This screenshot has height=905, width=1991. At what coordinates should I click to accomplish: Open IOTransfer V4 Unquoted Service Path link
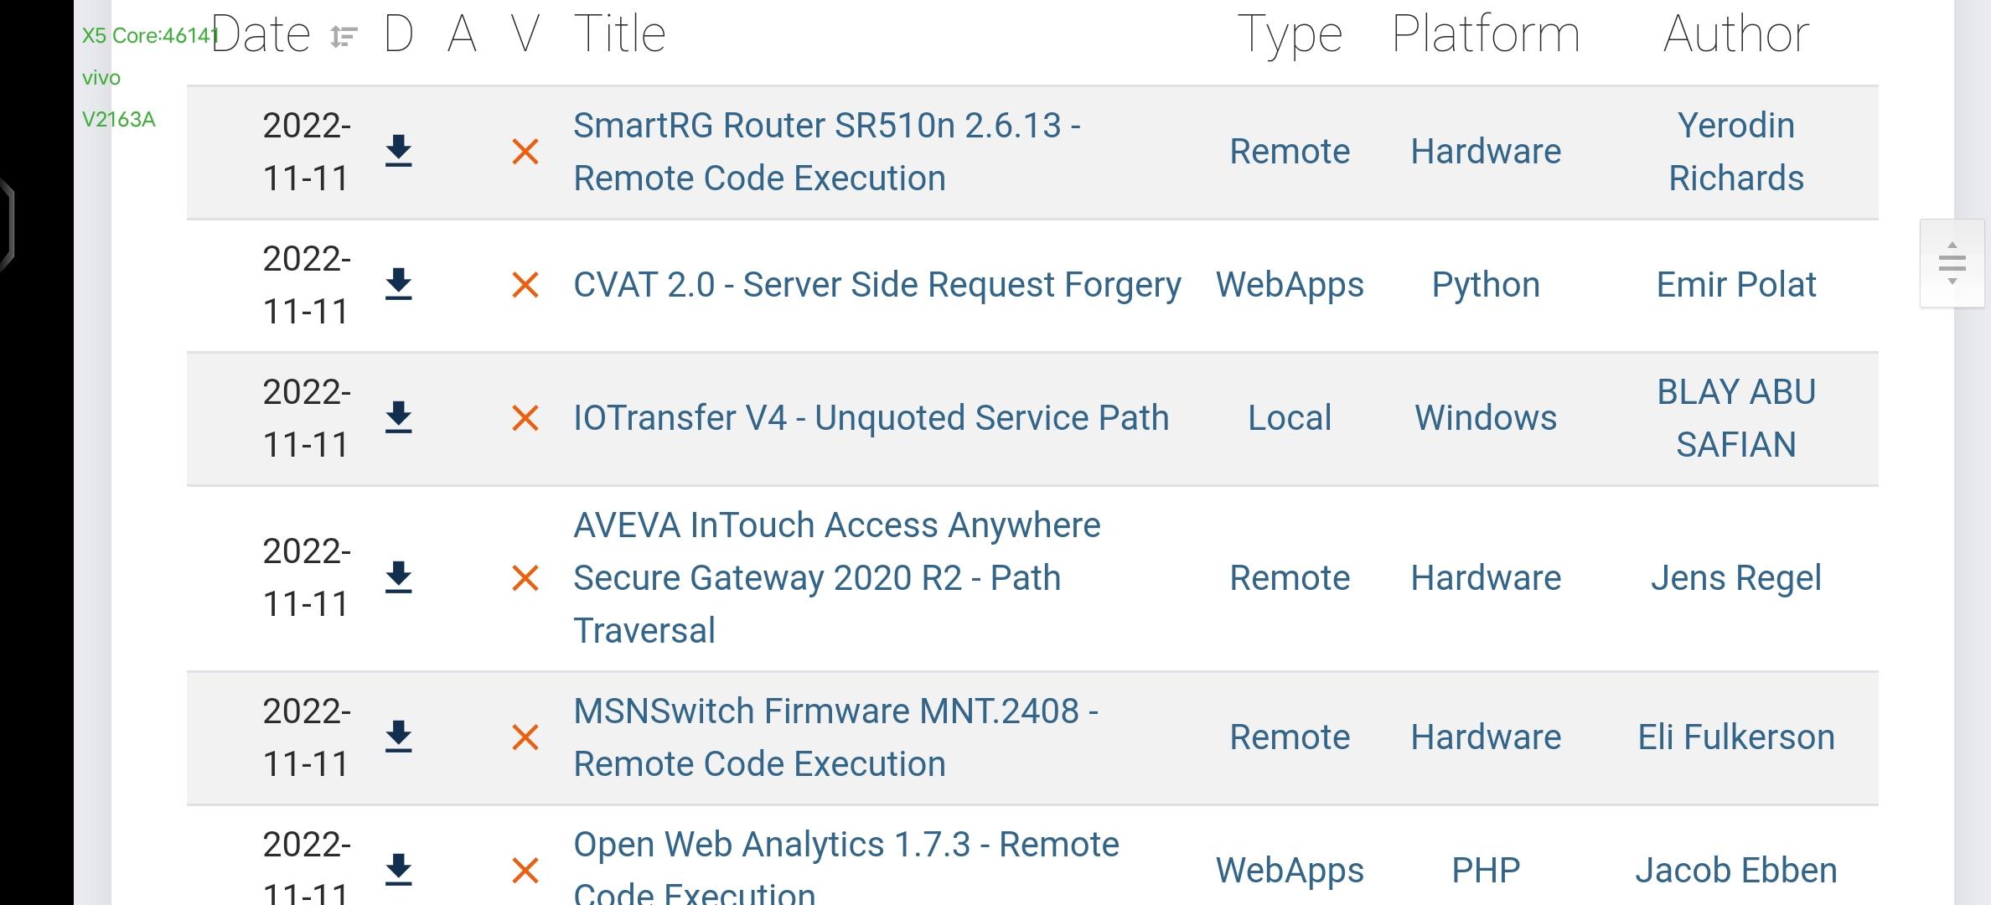tap(871, 418)
